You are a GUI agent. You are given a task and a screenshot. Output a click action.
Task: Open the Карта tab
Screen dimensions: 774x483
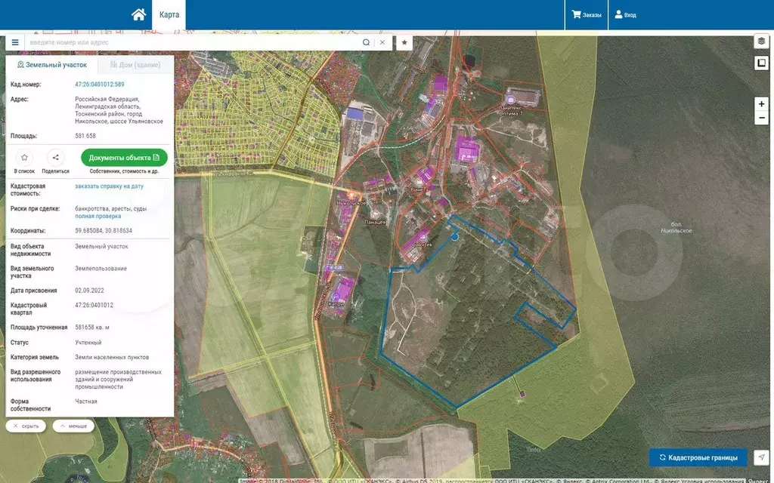169,15
